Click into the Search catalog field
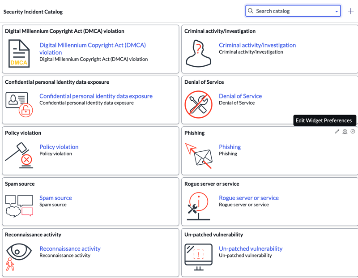Viewport: 358px width, 278px height. (x=293, y=11)
